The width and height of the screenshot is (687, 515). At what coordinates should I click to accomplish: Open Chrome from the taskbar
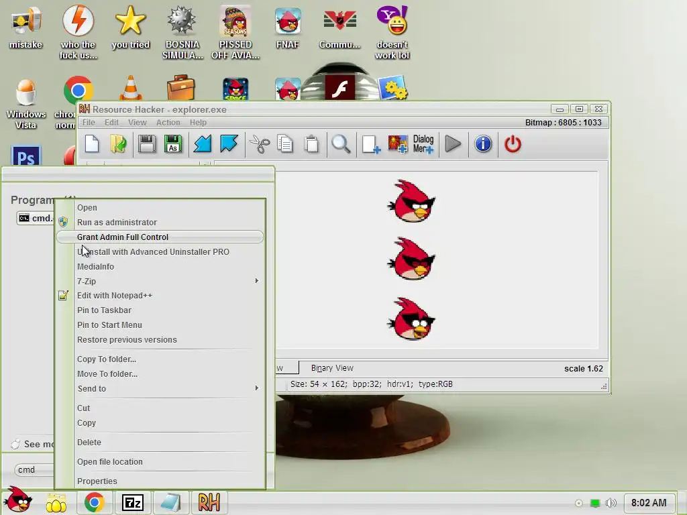coord(94,502)
